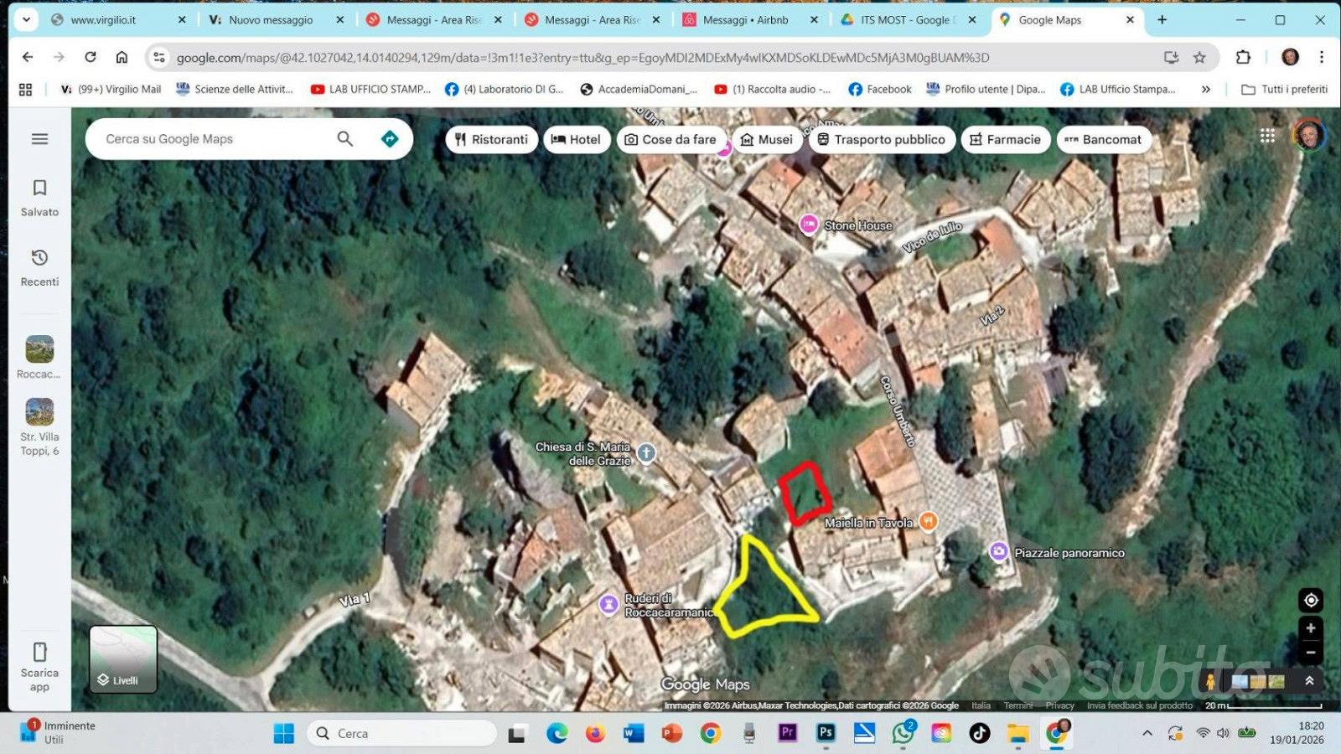
Task: Click the Piazzale panoramico pin
Action: click(x=998, y=552)
